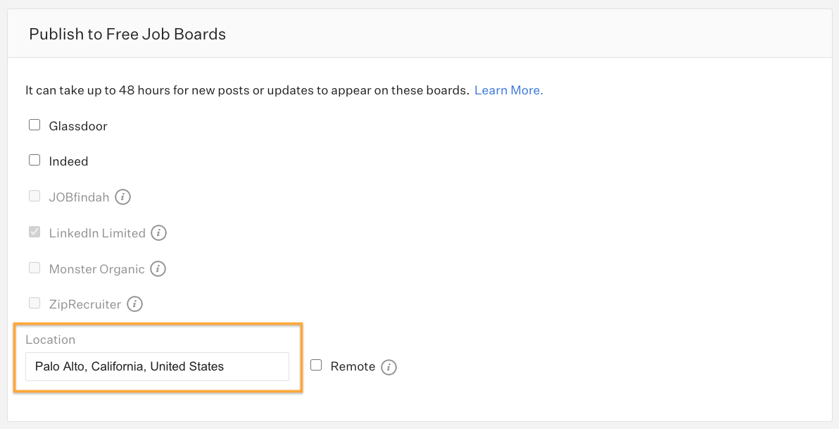This screenshot has width=839, height=429.
Task: Toggle the ZipRecruiter checkbox
Action: tap(34, 303)
